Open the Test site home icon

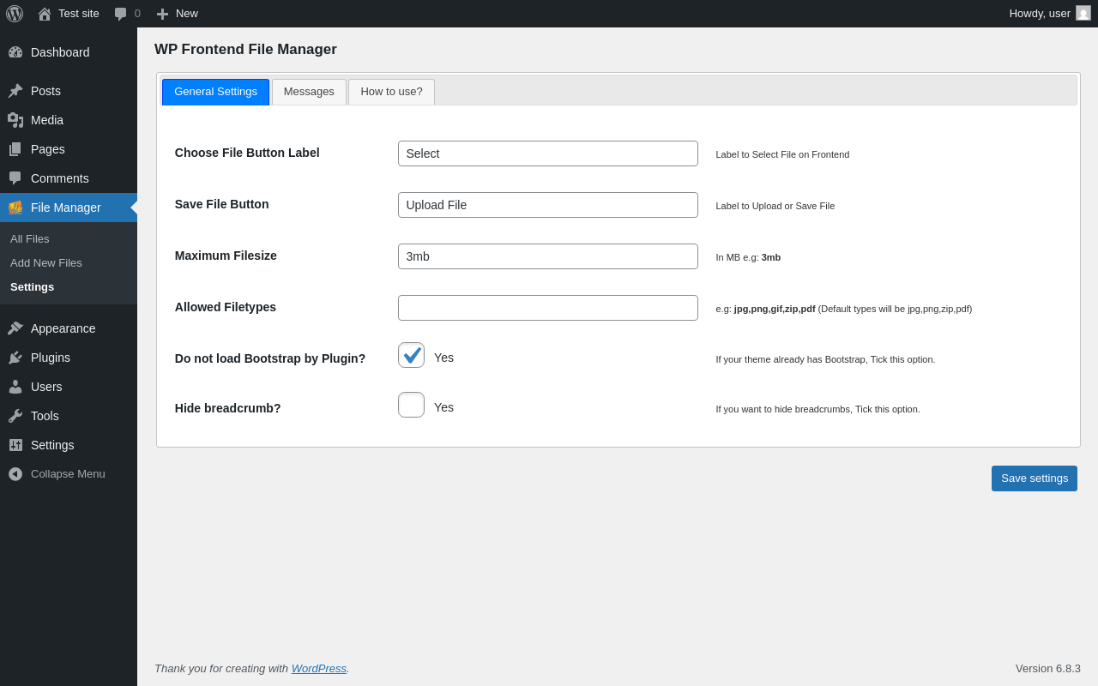click(x=45, y=14)
